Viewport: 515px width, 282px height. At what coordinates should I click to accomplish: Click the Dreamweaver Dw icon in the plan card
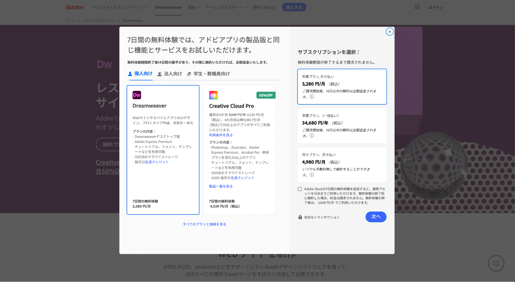coord(137,95)
